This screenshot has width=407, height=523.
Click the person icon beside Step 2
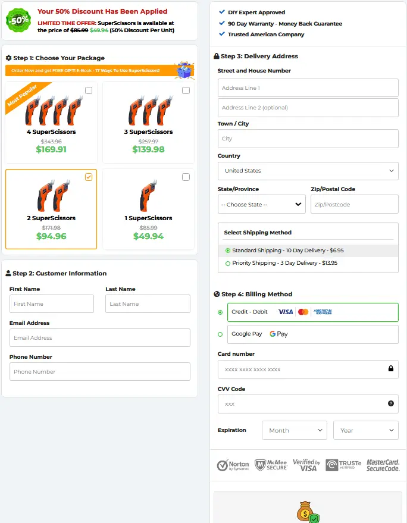coord(8,273)
